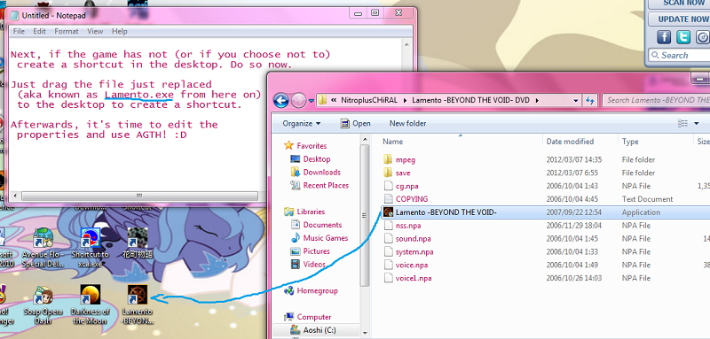Click the UPDATE NOW button

(680, 19)
